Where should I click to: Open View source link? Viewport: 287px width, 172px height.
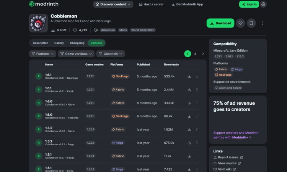(227, 163)
